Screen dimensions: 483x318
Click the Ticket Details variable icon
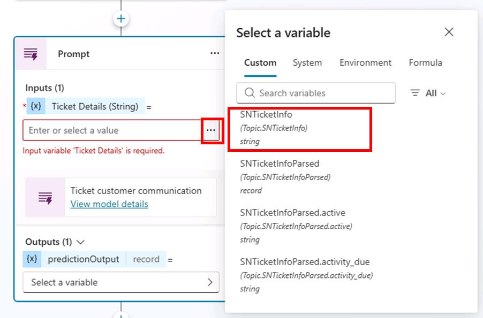coord(36,106)
